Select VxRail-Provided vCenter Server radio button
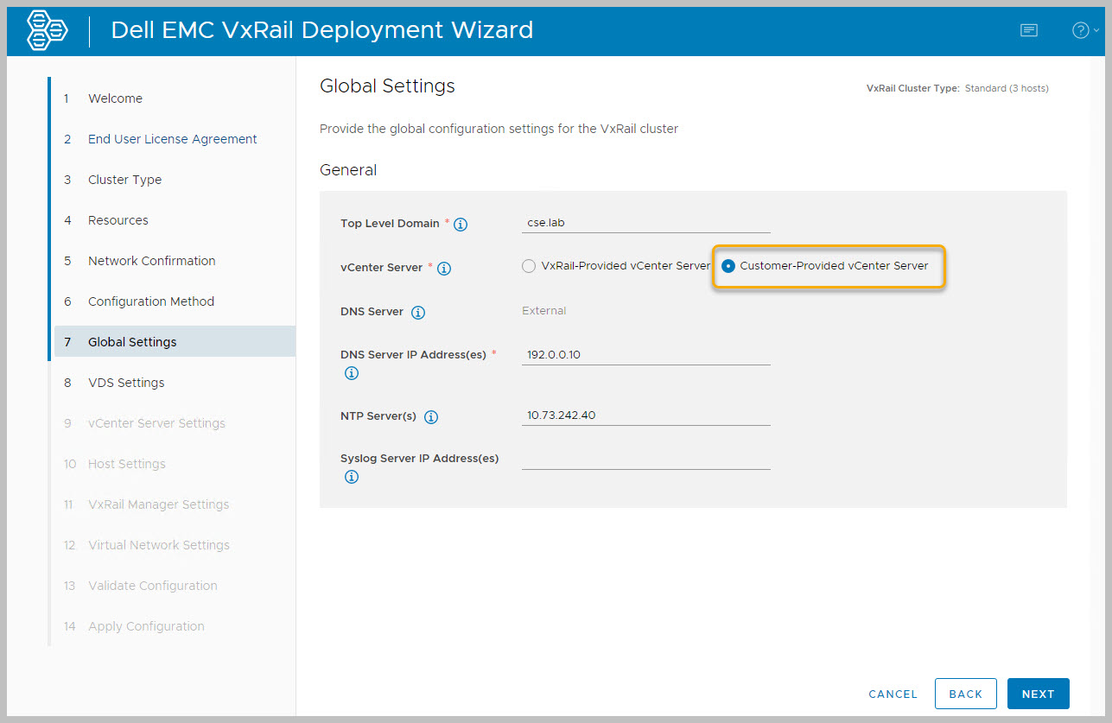1112x723 pixels. tap(529, 266)
